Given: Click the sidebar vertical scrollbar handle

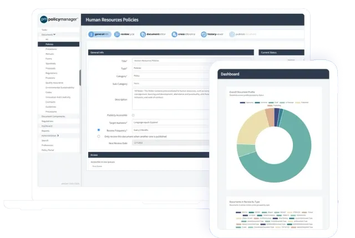Looking at the screenshot, I should pos(80,78).
